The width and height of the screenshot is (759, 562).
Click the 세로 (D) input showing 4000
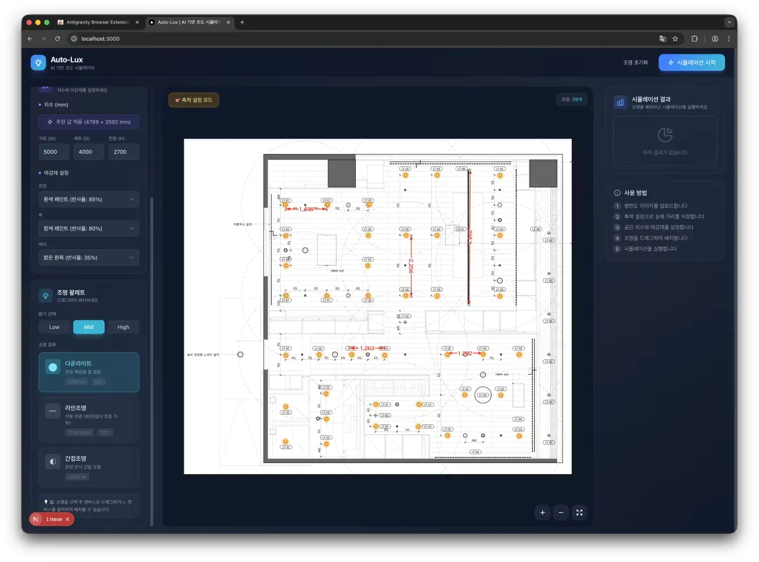(89, 152)
